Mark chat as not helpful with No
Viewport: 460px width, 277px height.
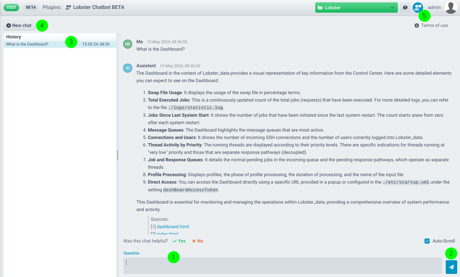point(198,241)
